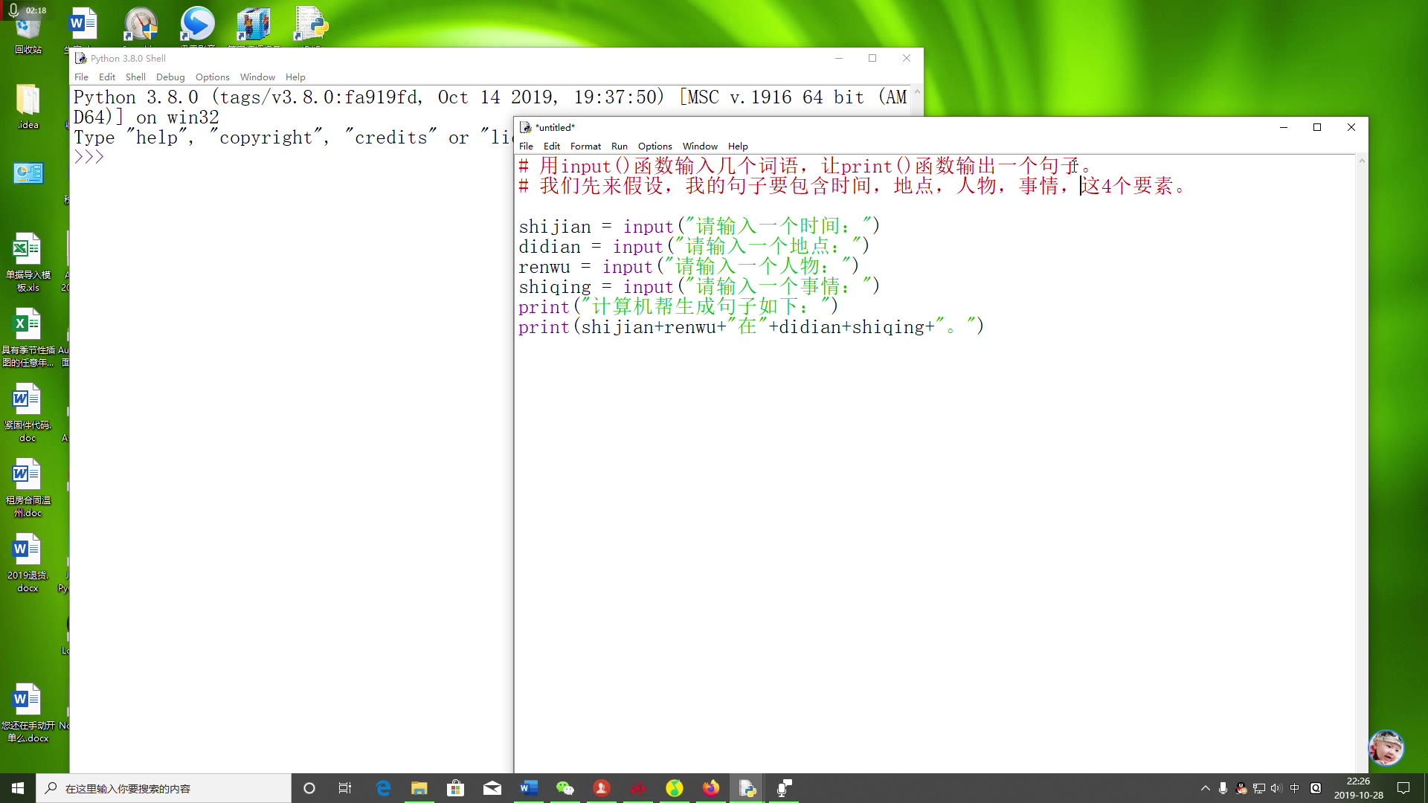This screenshot has width=1428, height=803.
Task: Click the Windows Start button
Action: click(x=18, y=788)
